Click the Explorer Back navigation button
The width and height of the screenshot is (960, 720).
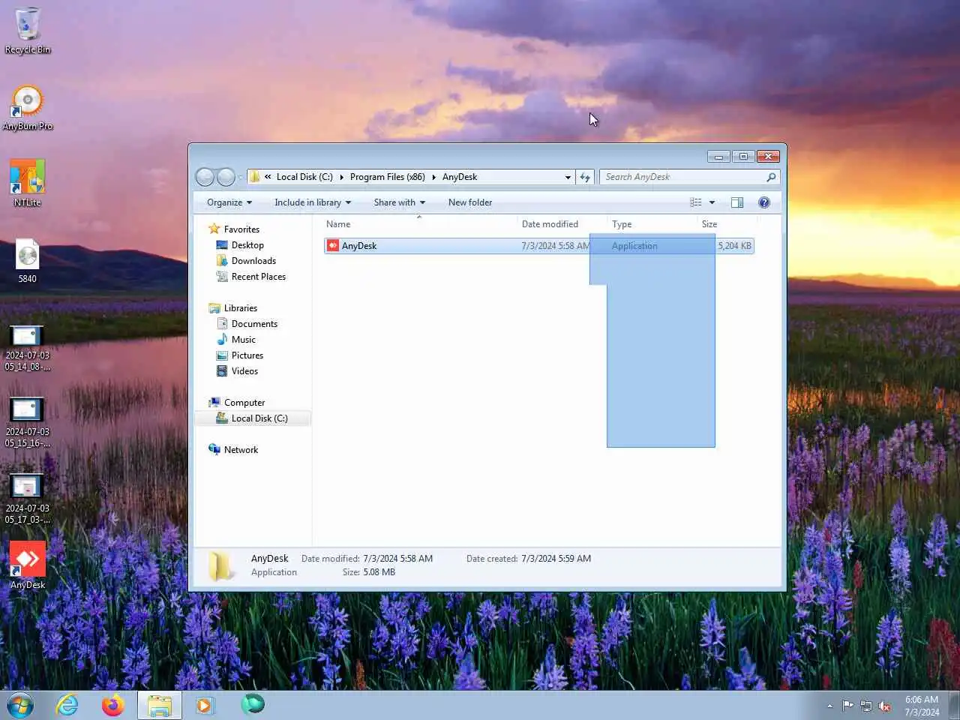205,177
